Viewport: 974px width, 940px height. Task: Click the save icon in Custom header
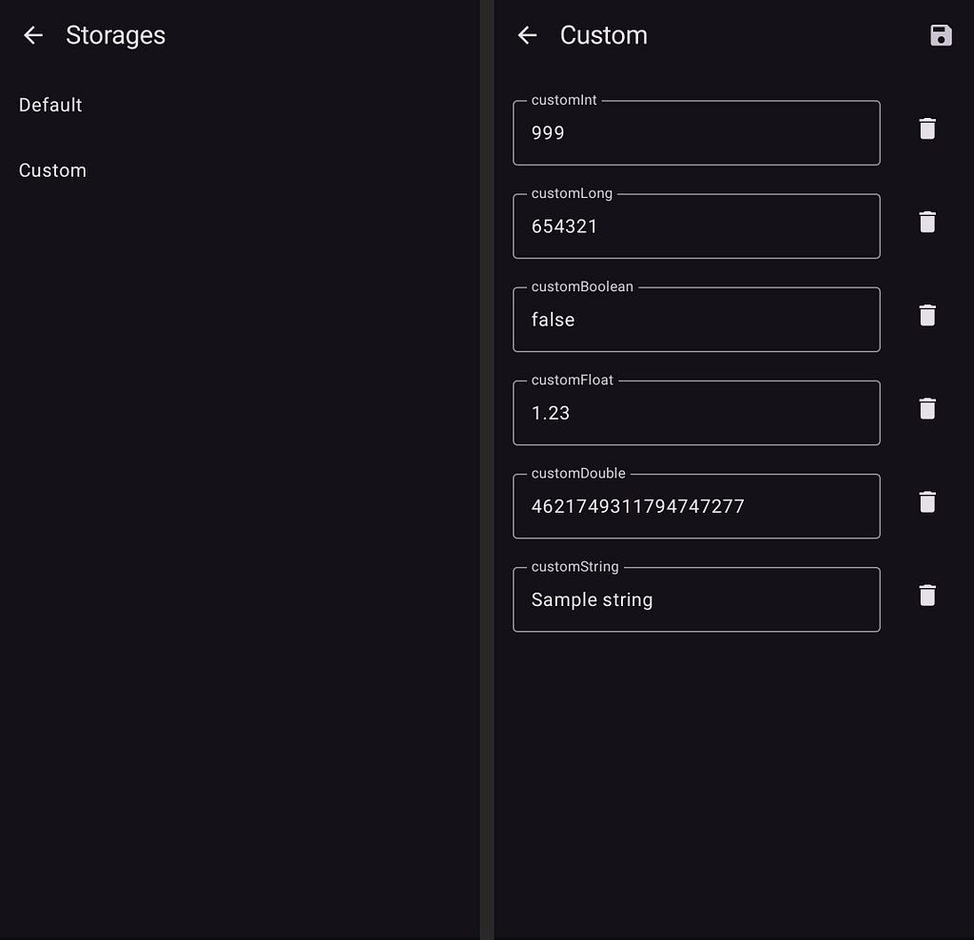(x=941, y=35)
